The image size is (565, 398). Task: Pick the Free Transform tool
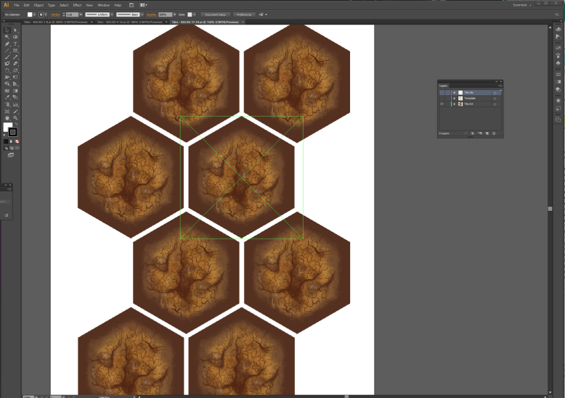pos(15,77)
